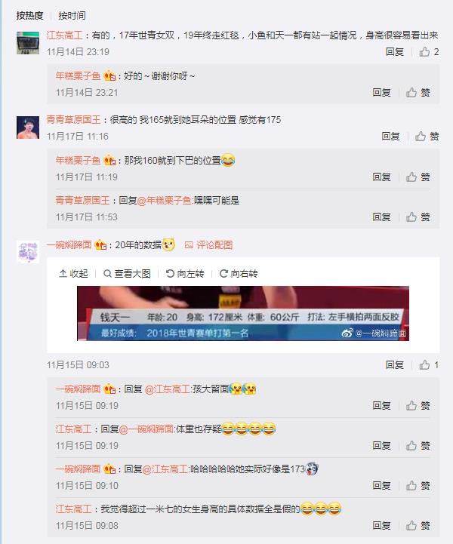Like the reply 体重也存疑
Screen dimensions: 453x544
(418, 445)
